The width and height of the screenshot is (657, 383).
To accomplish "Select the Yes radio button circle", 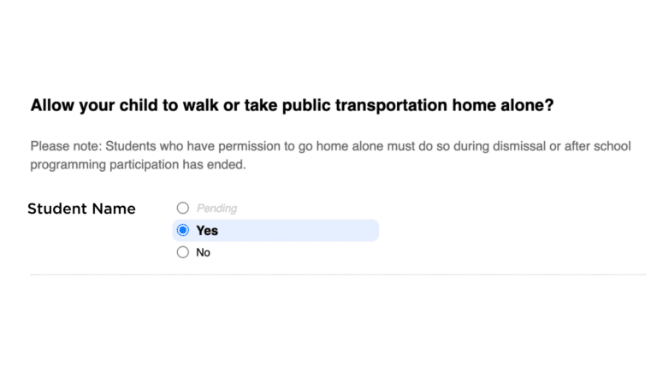I will coord(183,230).
